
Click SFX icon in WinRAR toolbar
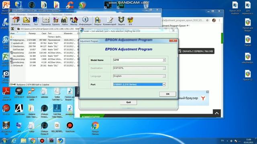130,21
